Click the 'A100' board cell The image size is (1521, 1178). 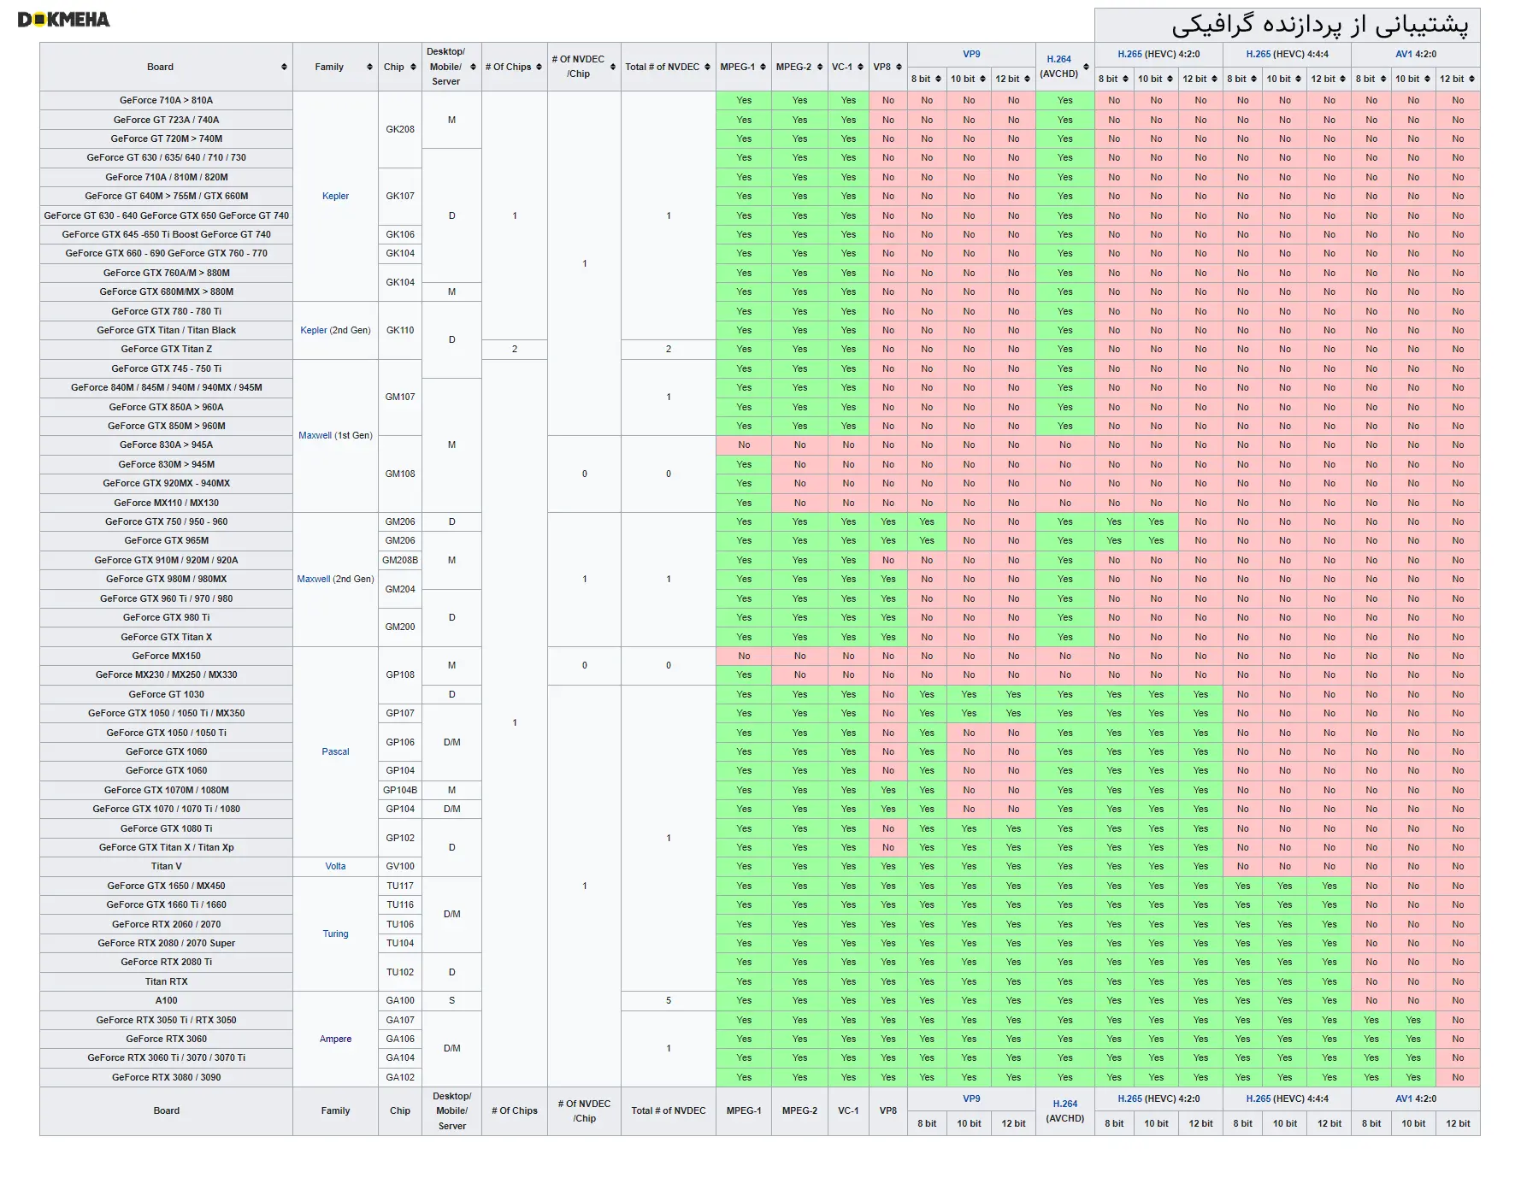tap(166, 1000)
